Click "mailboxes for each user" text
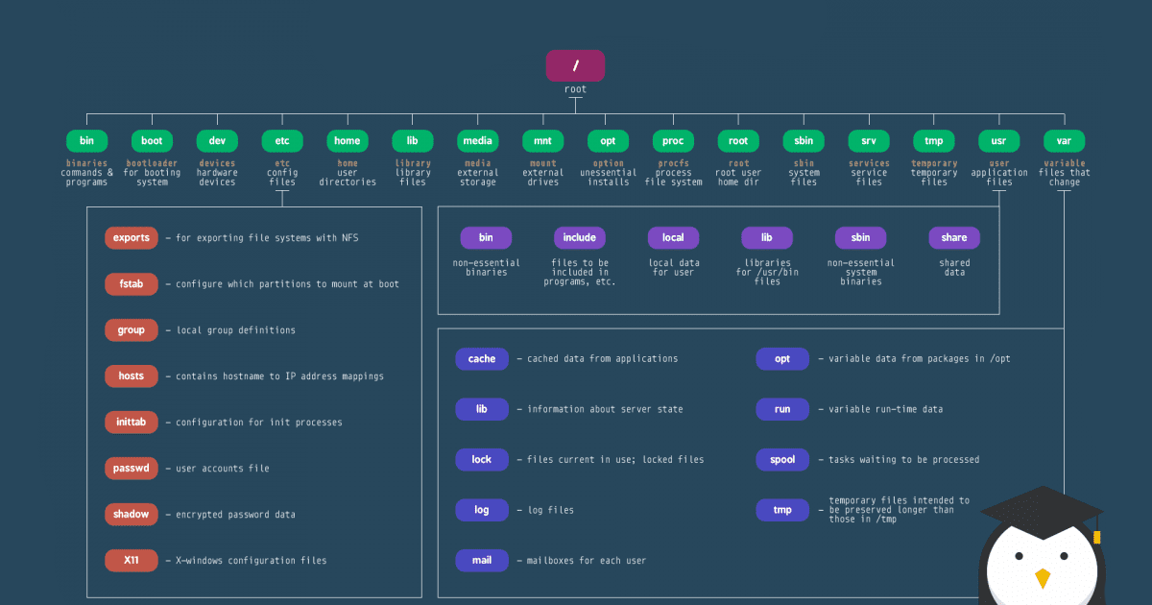The image size is (1152, 605). click(x=587, y=561)
